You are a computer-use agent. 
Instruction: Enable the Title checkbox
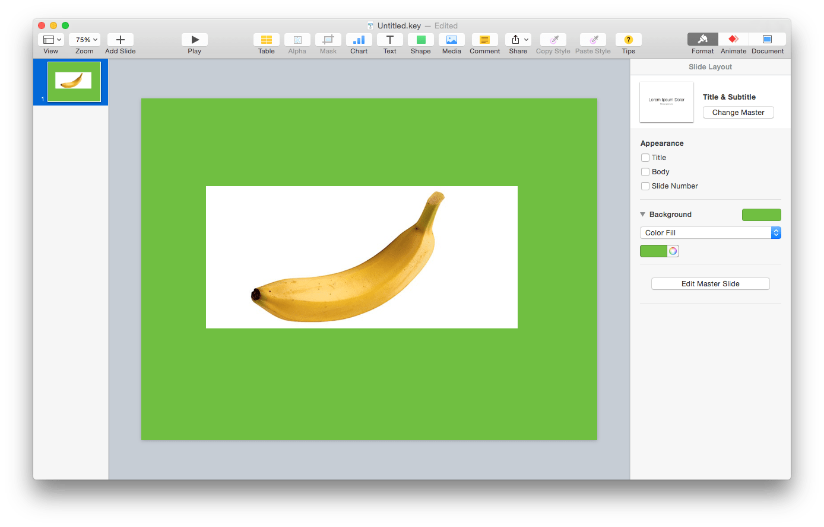[x=645, y=158]
